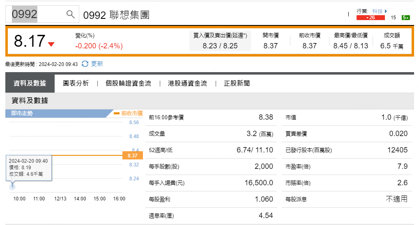Click the 每股盈利 value 1.060
The image size is (419, 225).
point(264,199)
